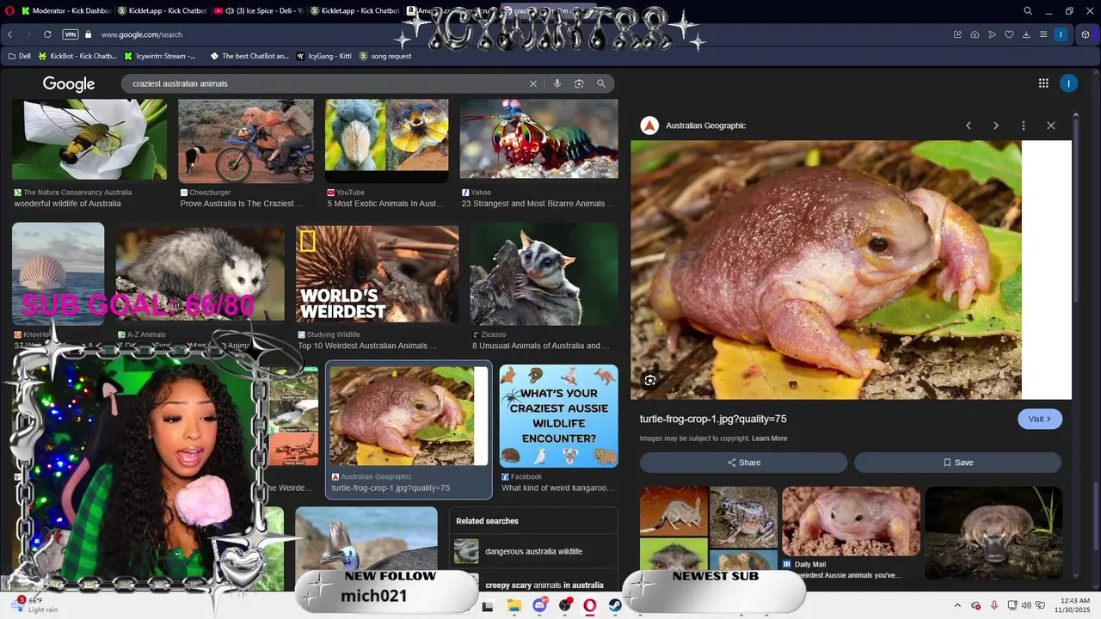Open Daily Mail pink frog related image
Viewport: 1101px width, 619px height.
(x=851, y=522)
